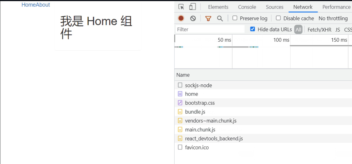The image size is (352, 164).
Task: Clear the network log
Action: tap(193, 18)
